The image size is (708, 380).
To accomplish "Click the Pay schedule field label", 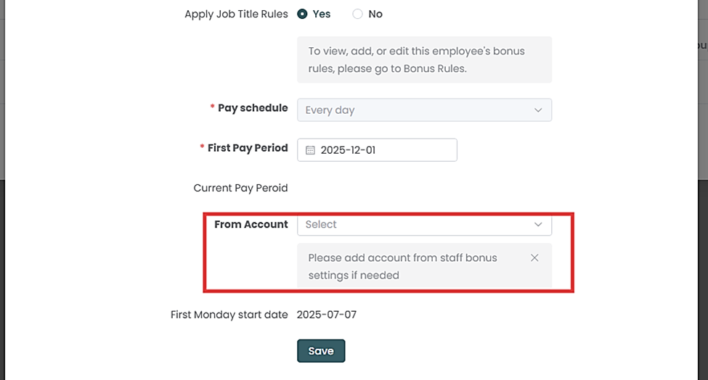I will point(253,108).
